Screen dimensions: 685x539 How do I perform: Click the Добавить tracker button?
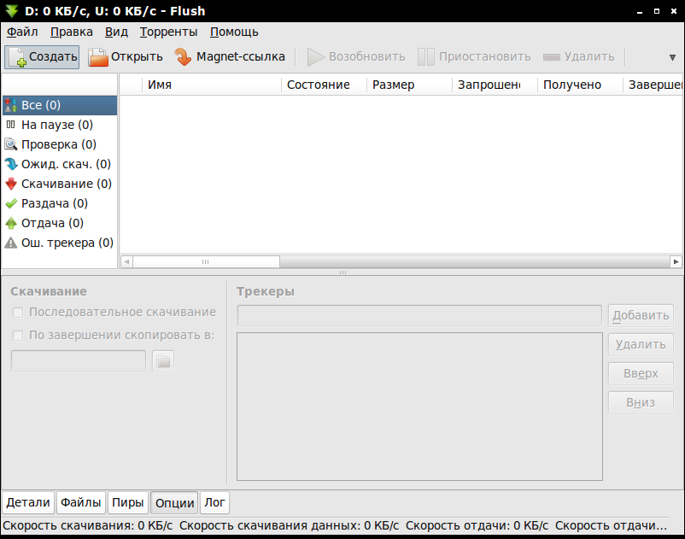pyautogui.click(x=641, y=315)
